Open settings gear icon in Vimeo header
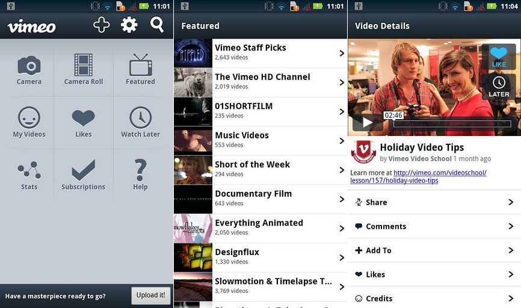 129,25
